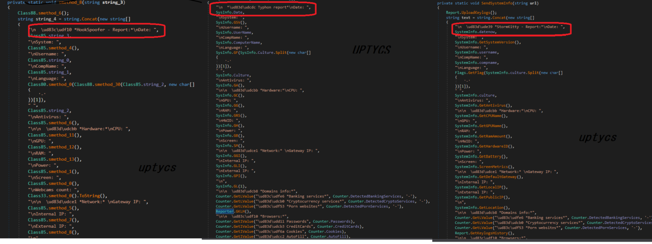Screen dimensions: 652x244
Task: Click the SystemInfo.GetDefaultGateway() line
Action: (x=489, y=177)
